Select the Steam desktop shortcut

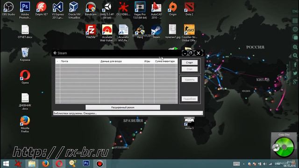(156, 31)
